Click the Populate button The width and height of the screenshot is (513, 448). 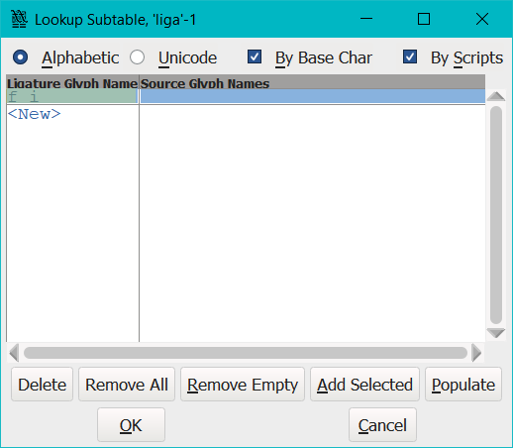click(463, 385)
